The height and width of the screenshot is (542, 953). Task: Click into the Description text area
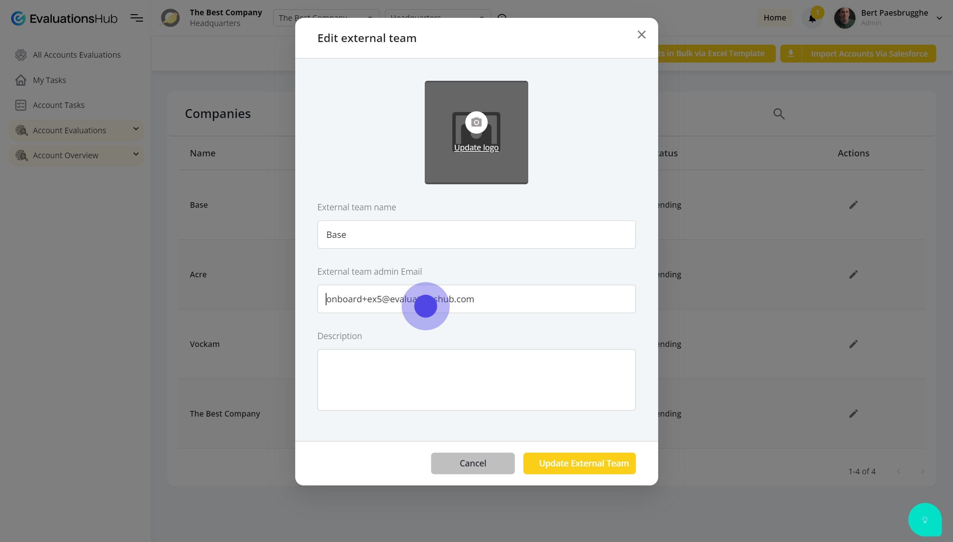(x=476, y=380)
